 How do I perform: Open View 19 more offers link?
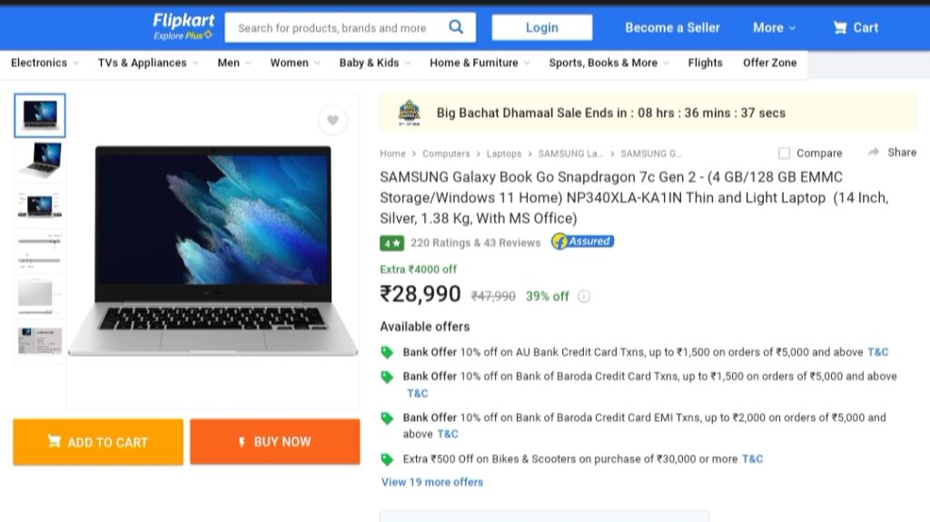431,482
